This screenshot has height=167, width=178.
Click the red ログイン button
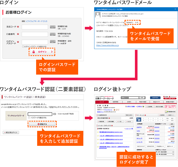(42, 52)
